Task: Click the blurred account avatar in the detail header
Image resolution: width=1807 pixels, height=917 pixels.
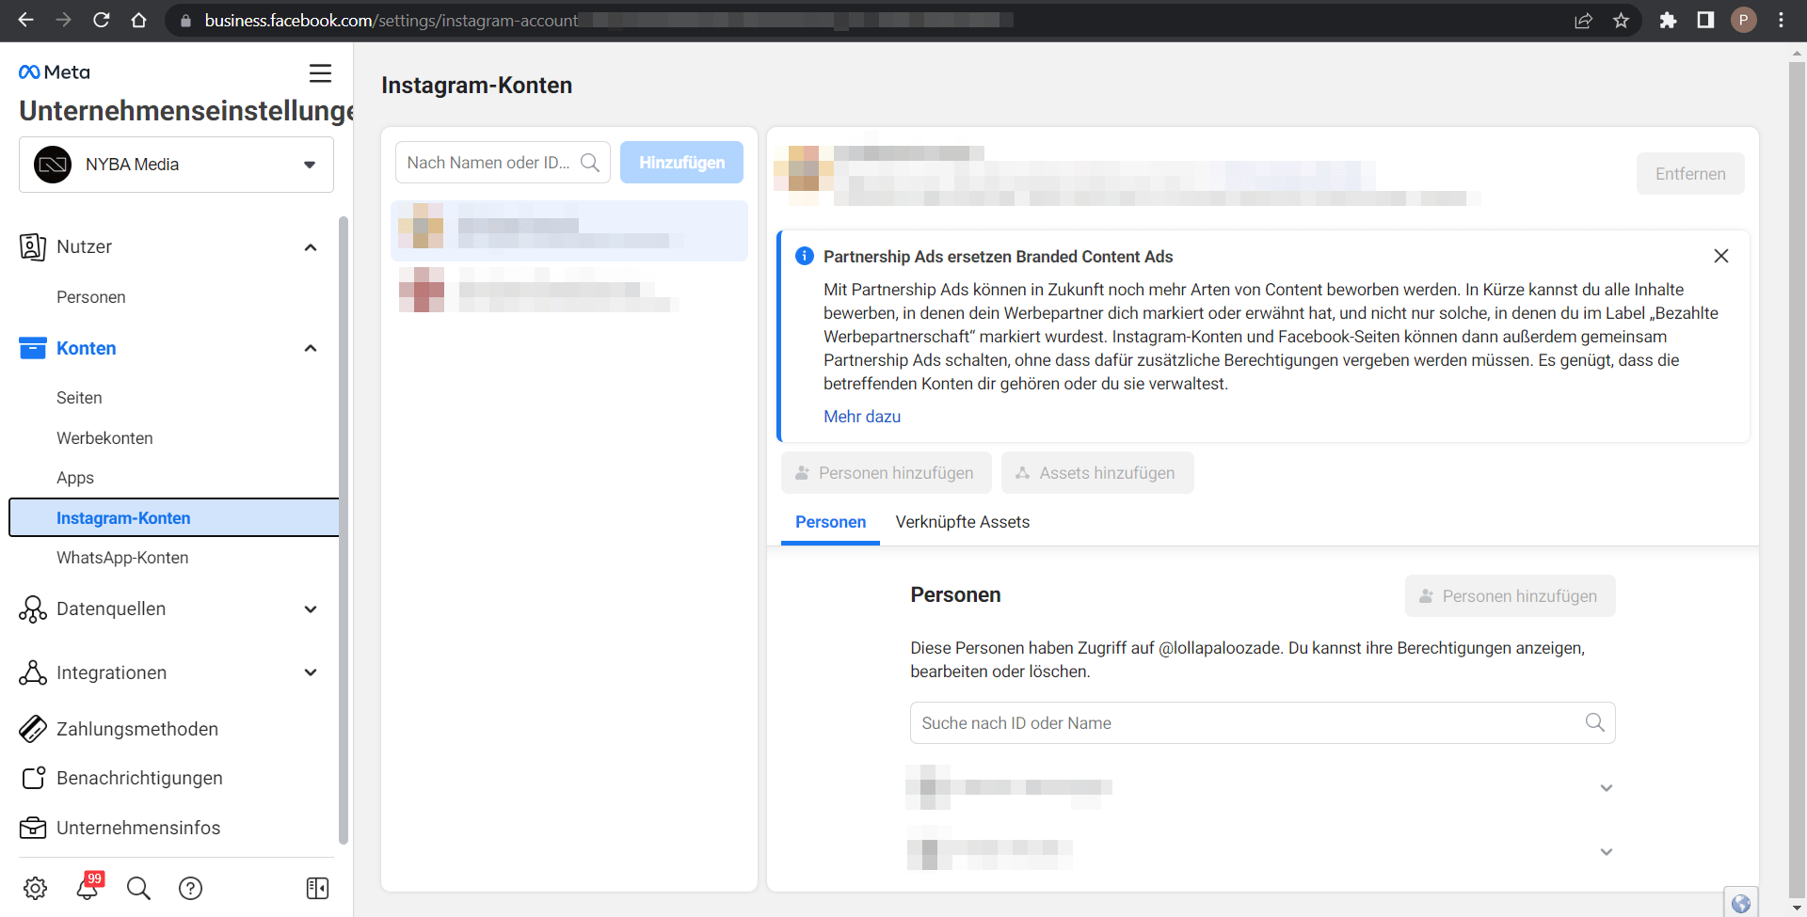Action: point(803,175)
